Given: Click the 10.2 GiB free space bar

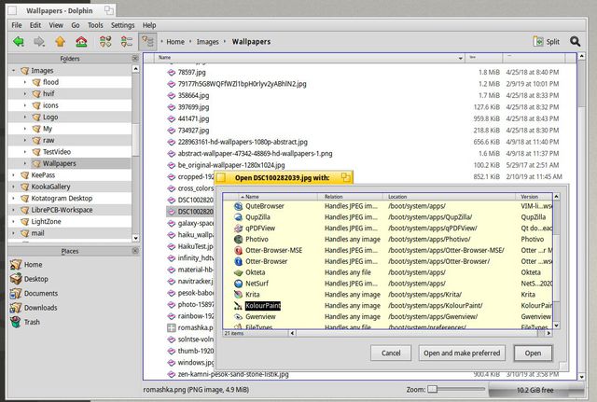Looking at the screenshot, I should [x=535, y=390].
